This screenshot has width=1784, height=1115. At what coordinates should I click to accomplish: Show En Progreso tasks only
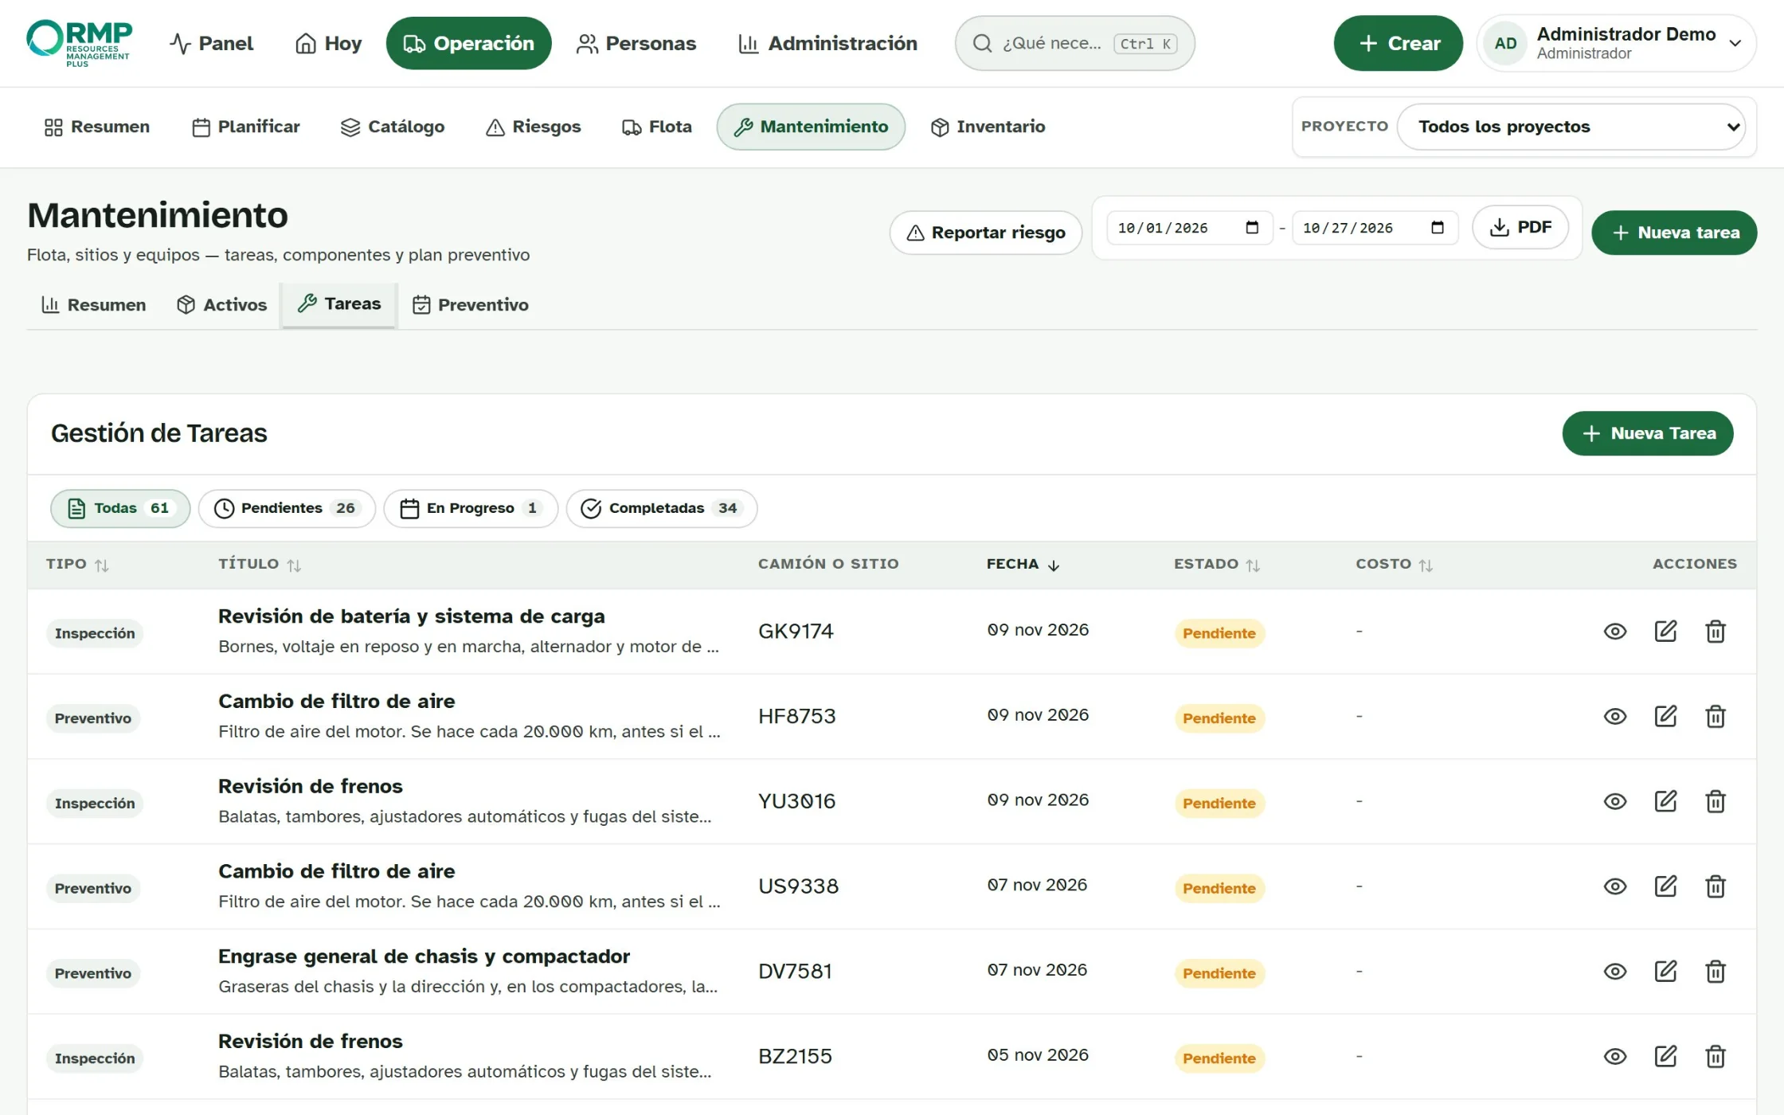pyautogui.click(x=471, y=508)
